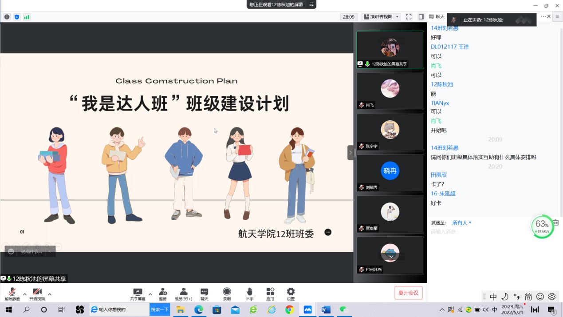Screen dimensions: 563x317
Task: Raise hand using 举手 icon
Action: click(249, 293)
